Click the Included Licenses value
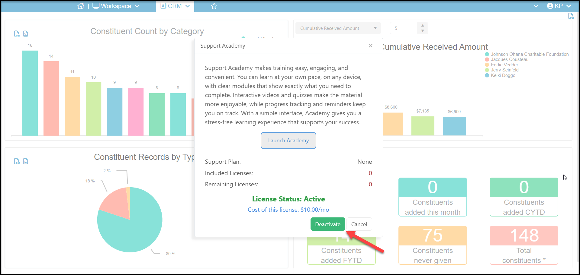 click(370, 173)
